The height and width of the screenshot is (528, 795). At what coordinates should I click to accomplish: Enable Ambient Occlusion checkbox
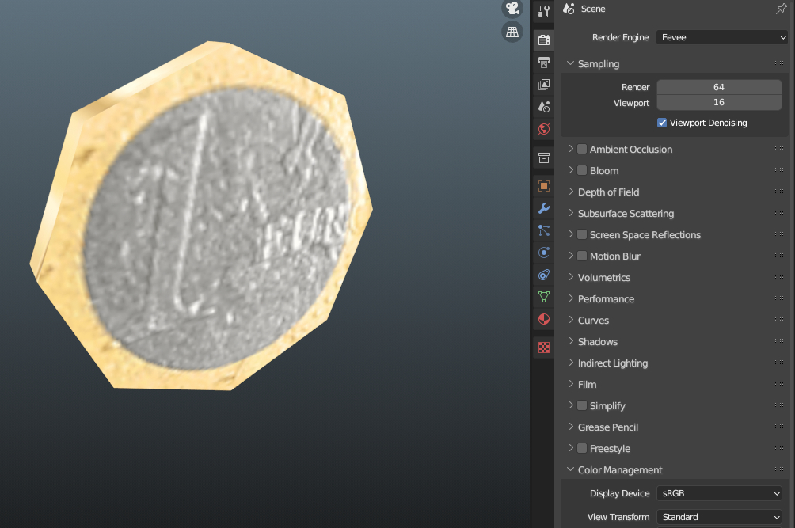click(x=582, y=150)
